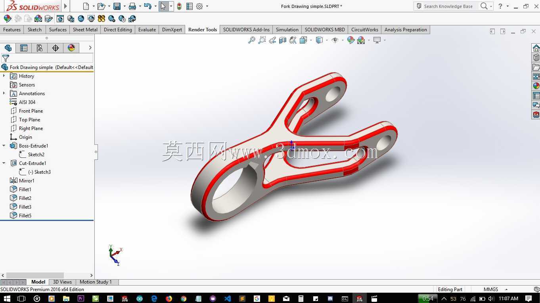
Task: Switch to the Sketch tab
Action: pyautogui.click(x=34, y=30)
